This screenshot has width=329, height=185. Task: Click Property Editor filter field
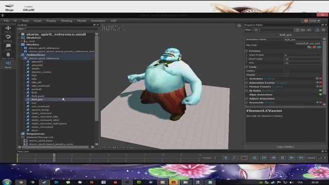coord(277,30)
